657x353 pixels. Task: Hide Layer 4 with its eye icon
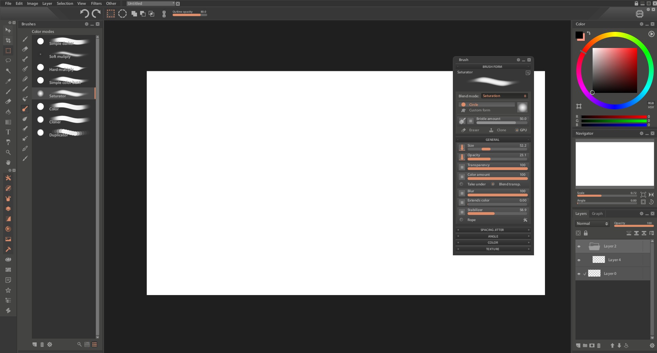point(579,260)
